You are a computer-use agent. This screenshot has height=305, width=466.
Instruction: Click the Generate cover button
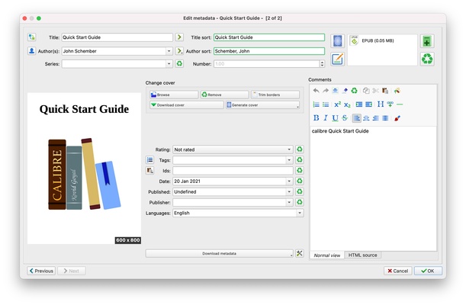click(x=262, y=104)
